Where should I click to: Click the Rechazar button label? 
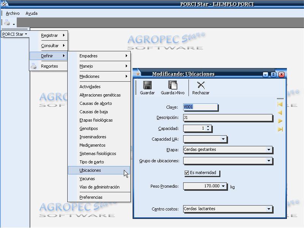click(201, 93)
